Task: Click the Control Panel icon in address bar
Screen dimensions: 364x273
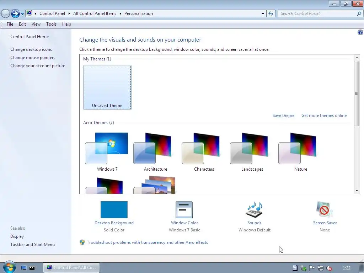Action: pos(29,13)
